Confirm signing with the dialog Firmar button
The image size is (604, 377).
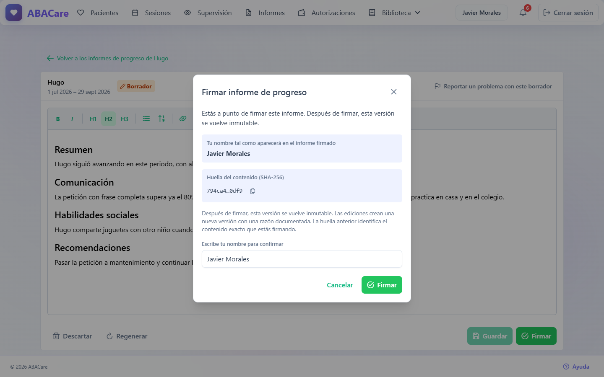[382, 285]
